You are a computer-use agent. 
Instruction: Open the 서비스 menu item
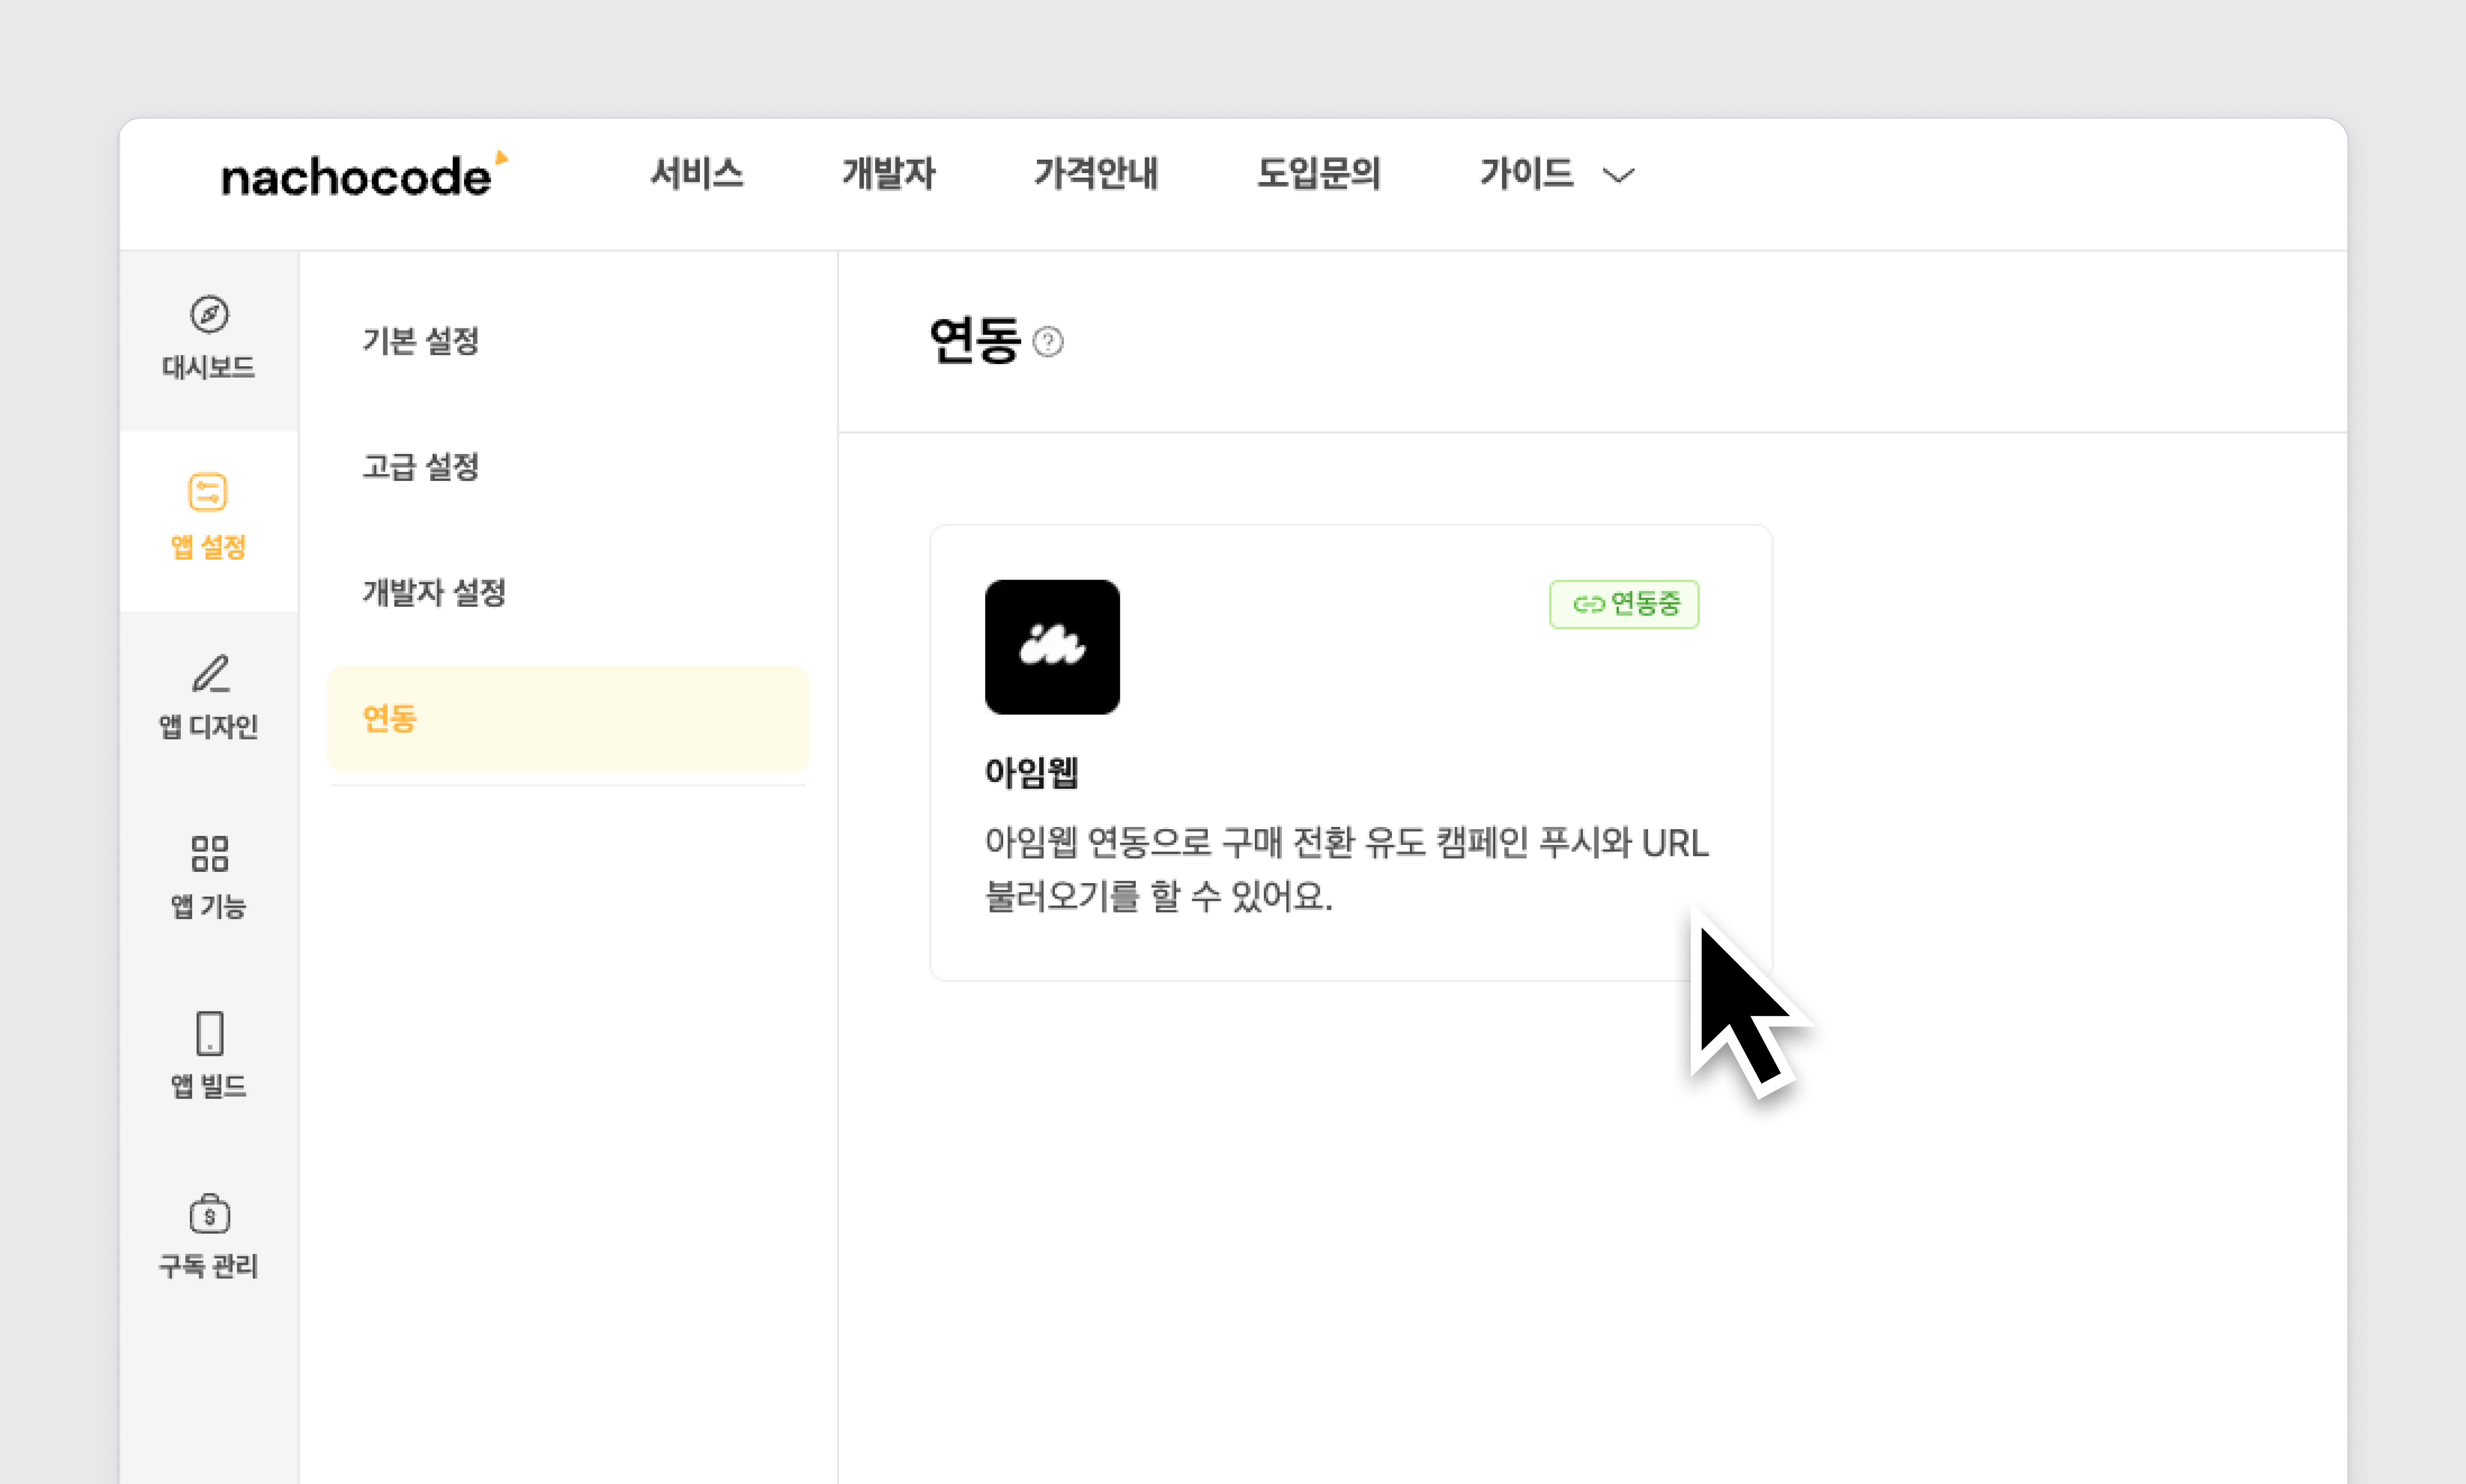[x=697, y=174]
